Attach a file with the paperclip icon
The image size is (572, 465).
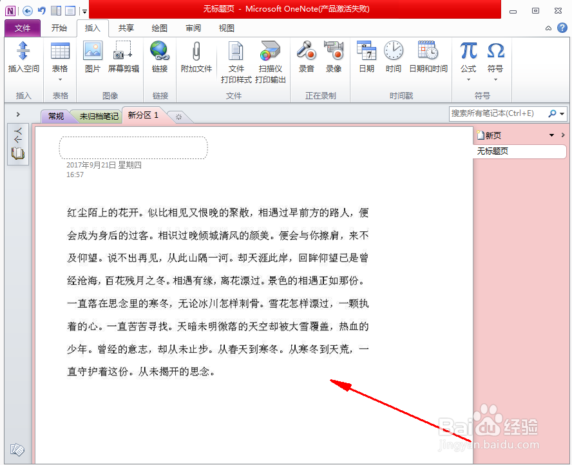tap(196, 51)
